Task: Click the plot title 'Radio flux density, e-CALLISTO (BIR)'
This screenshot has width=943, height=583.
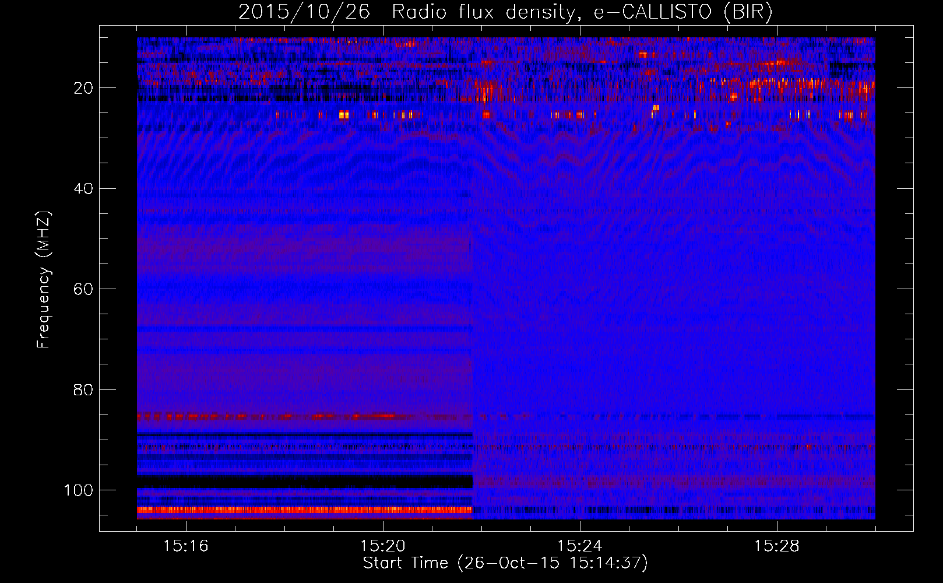Action: coord(582,13)
